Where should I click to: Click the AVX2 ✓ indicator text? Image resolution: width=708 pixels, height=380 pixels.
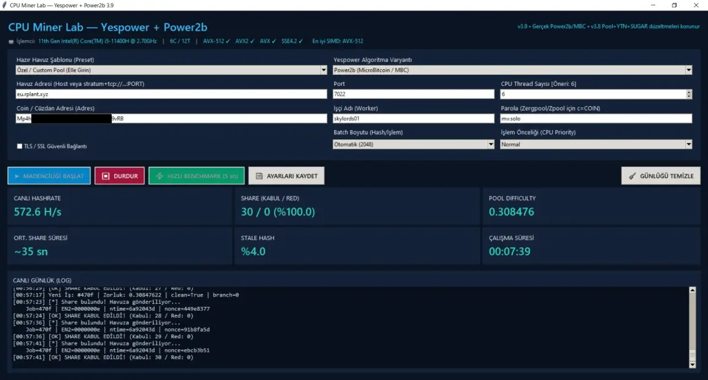(x=245, y=41)
